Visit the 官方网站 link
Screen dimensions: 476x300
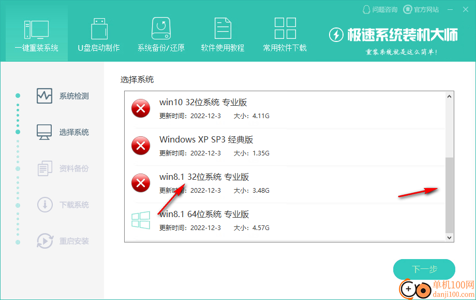(x=426, y=10)
